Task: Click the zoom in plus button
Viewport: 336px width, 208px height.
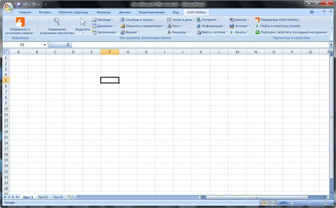Action: coord(326,202)
